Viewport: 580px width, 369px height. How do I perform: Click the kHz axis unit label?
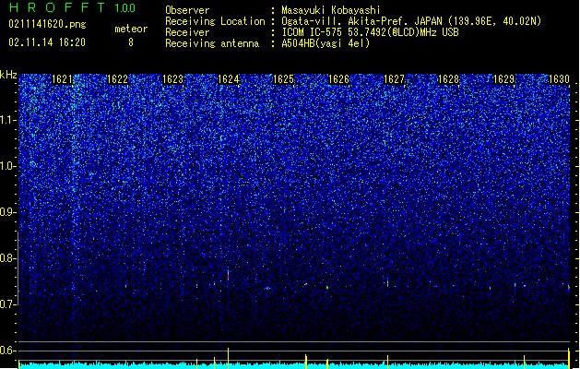(x=8, y=75)
